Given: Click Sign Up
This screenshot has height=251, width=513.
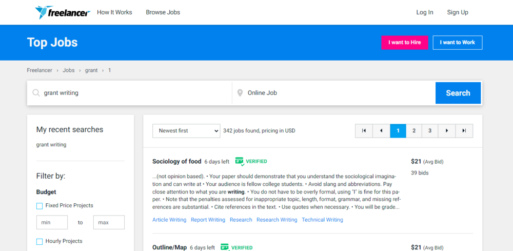Looking at the screenshot, I should click(458, 12).
